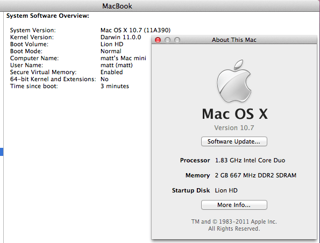The image size is (320, 243).
Task: Select Time since boot value 3 minutes
Action: pos(115,86)
